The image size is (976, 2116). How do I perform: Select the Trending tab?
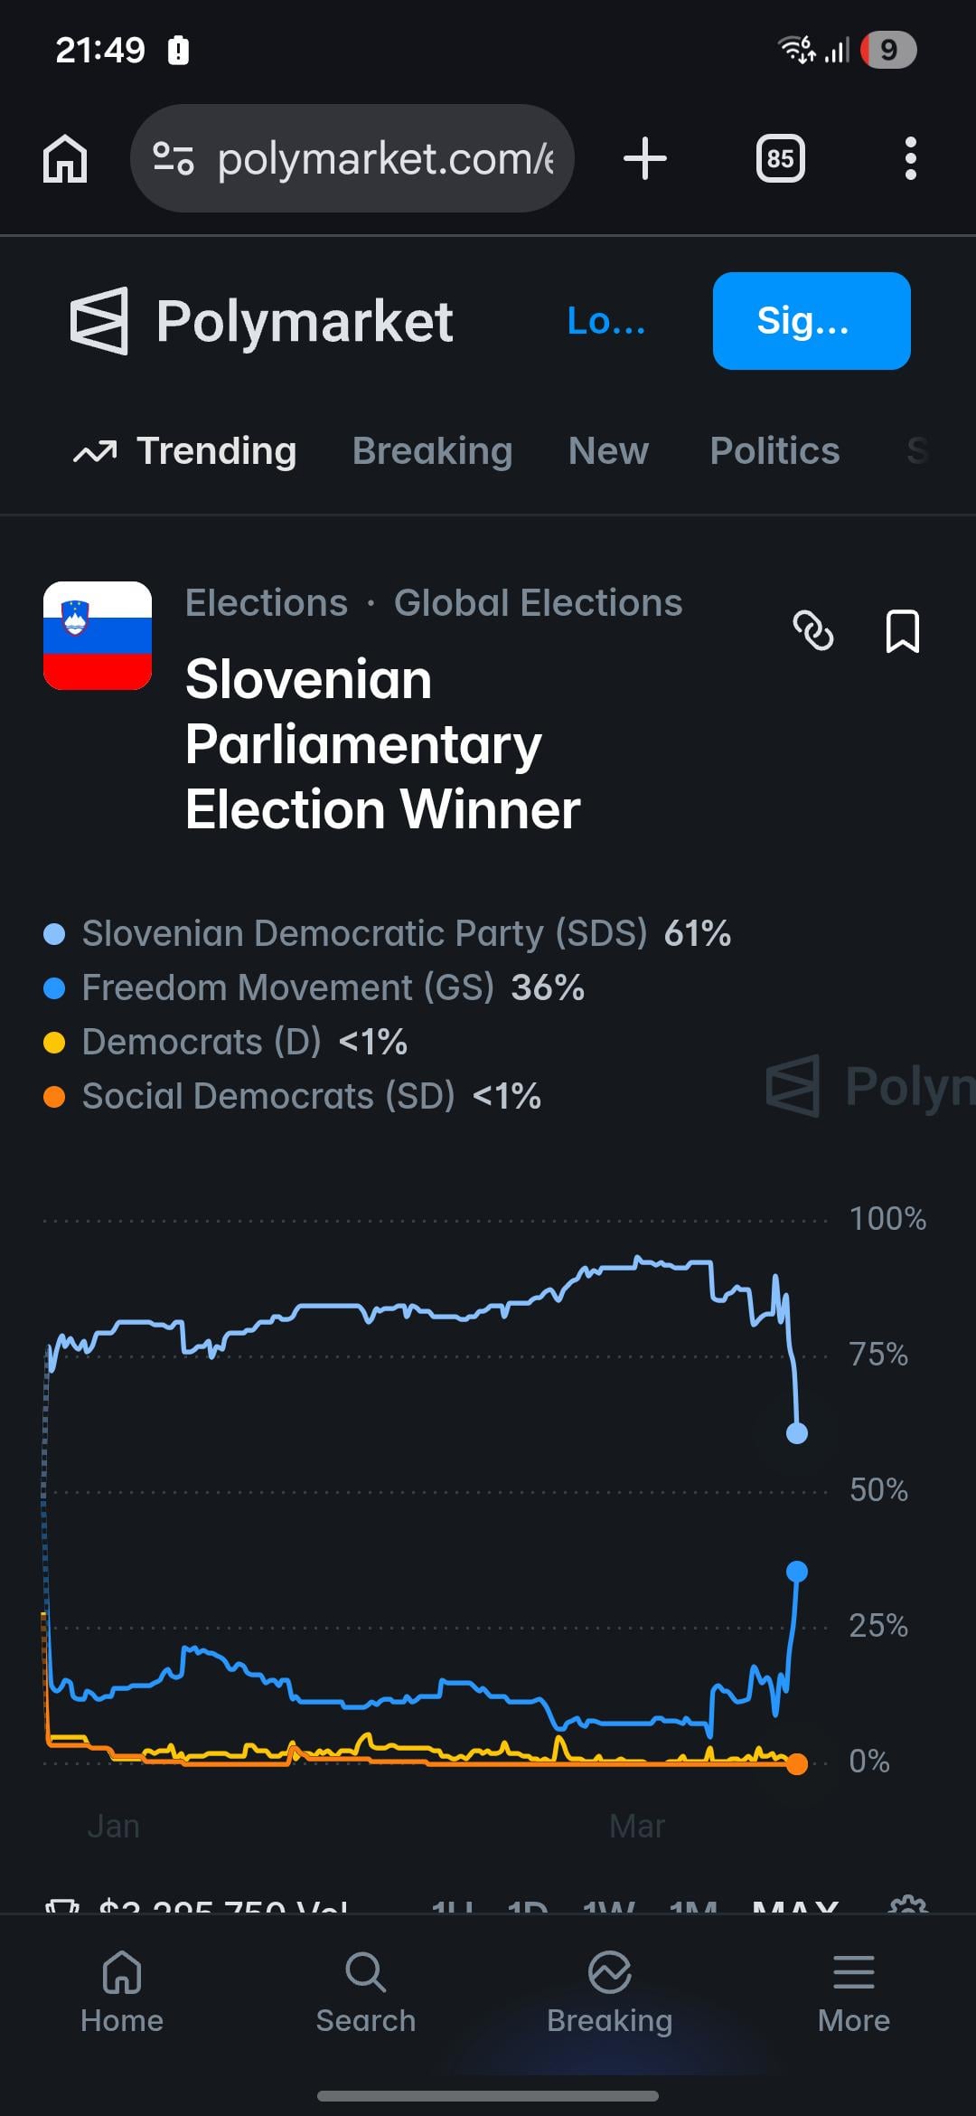[x=185, y=451]
